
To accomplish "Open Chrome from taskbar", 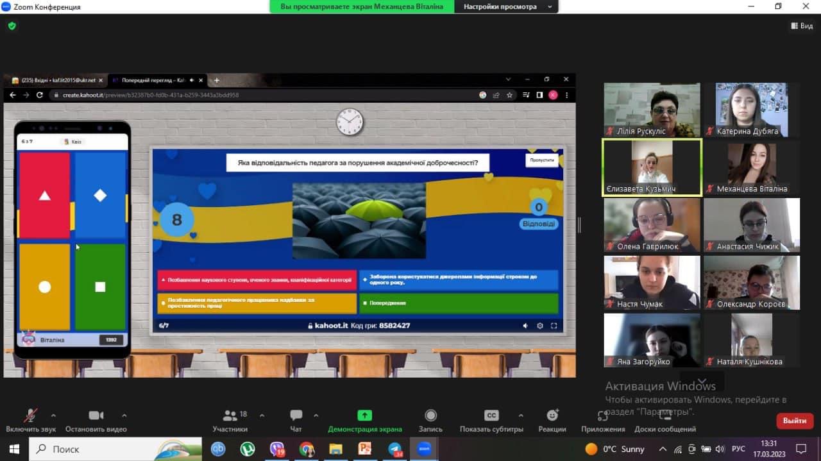I will [307, 449].
